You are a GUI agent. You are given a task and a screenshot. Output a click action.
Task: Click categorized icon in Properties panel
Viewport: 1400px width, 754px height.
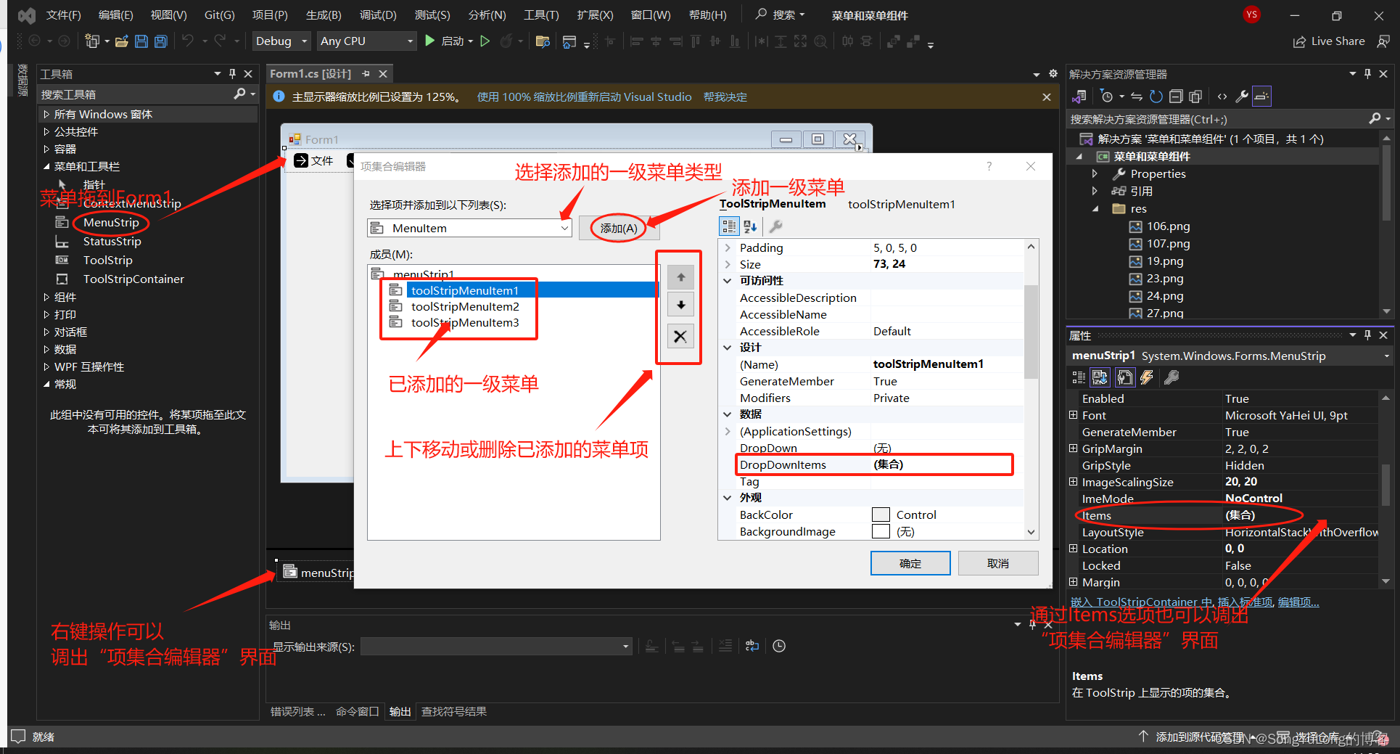pos(1079,377)
